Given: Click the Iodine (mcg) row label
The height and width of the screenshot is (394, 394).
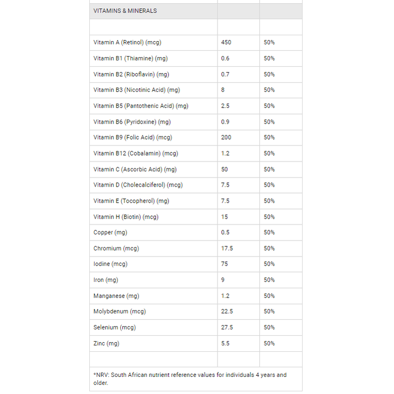Looking at the screenshot, I should tap(110, 264).
